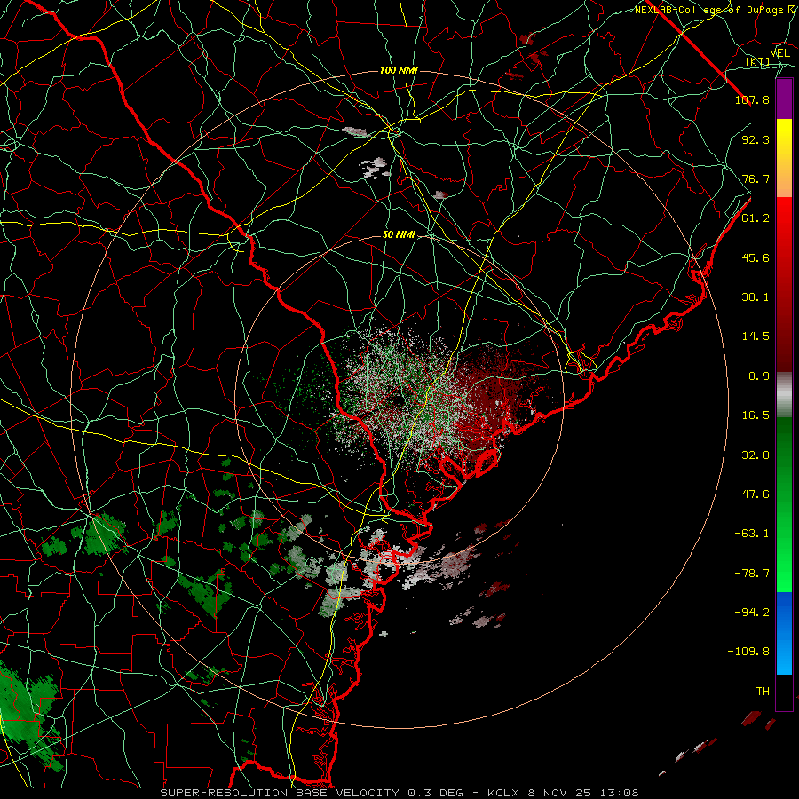Click the -109.8 velocity scale value

pyautogui.click(x=748, y=652)
